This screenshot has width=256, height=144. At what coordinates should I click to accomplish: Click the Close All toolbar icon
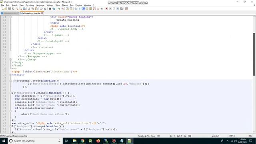(20, 8)
